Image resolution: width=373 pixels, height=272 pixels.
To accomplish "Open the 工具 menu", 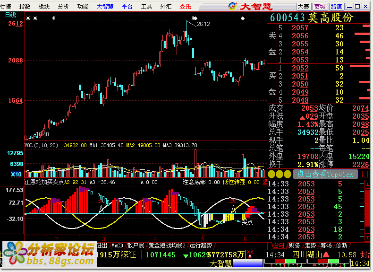I will [146, 7].
